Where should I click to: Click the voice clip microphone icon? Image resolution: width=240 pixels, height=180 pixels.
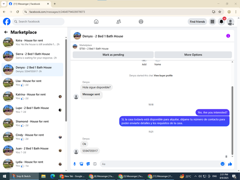(74, 164)
